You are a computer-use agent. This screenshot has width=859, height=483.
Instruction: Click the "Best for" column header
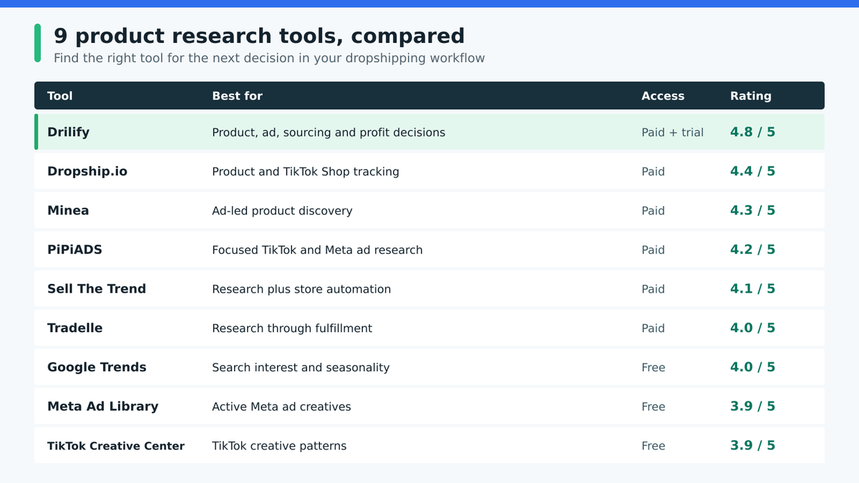237,96
